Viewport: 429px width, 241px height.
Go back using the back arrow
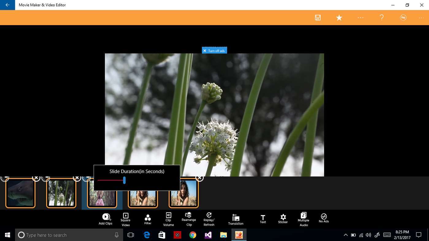(x=7, y=5)
